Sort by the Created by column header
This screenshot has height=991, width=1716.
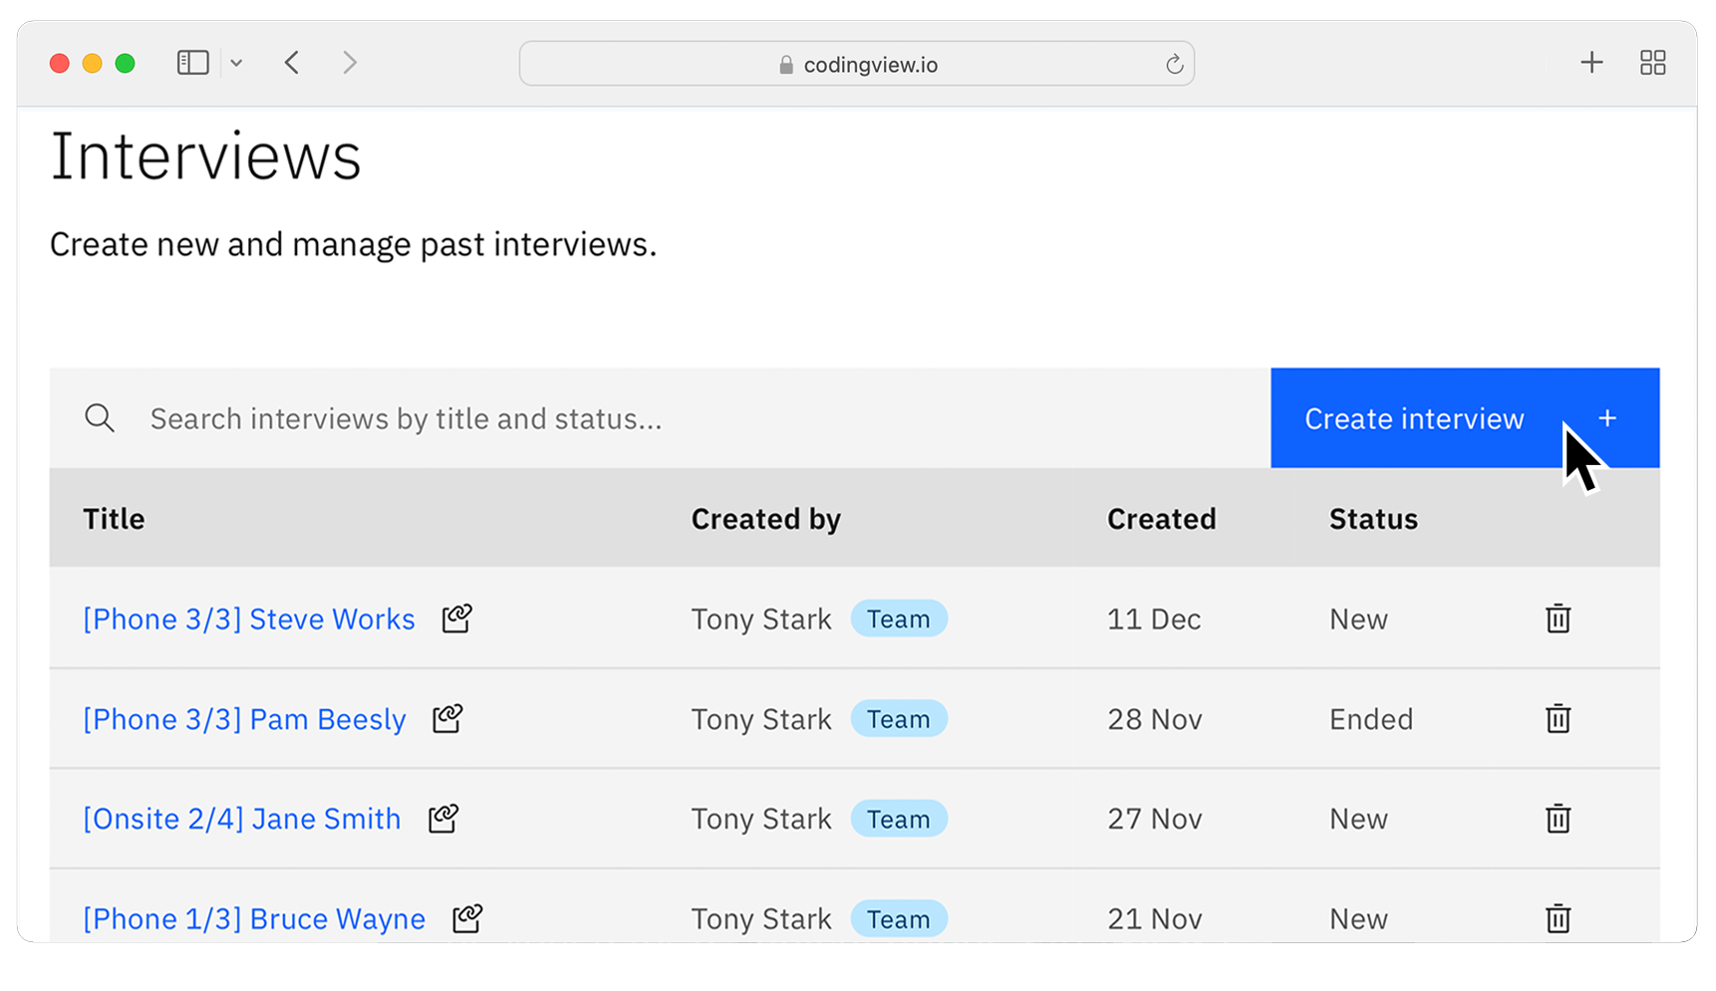766,519
